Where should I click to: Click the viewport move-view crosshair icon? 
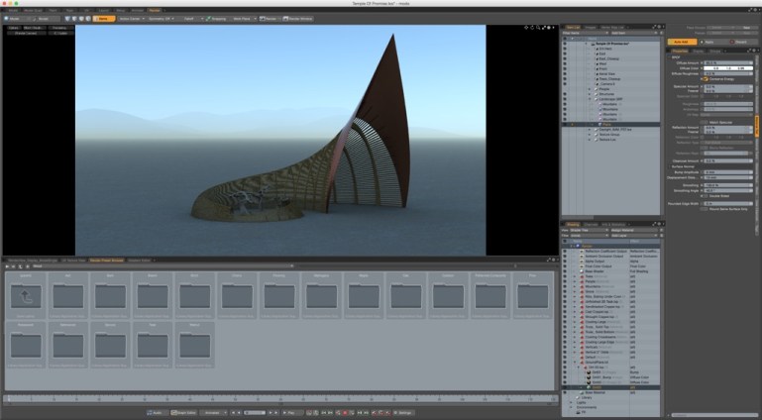526,28
